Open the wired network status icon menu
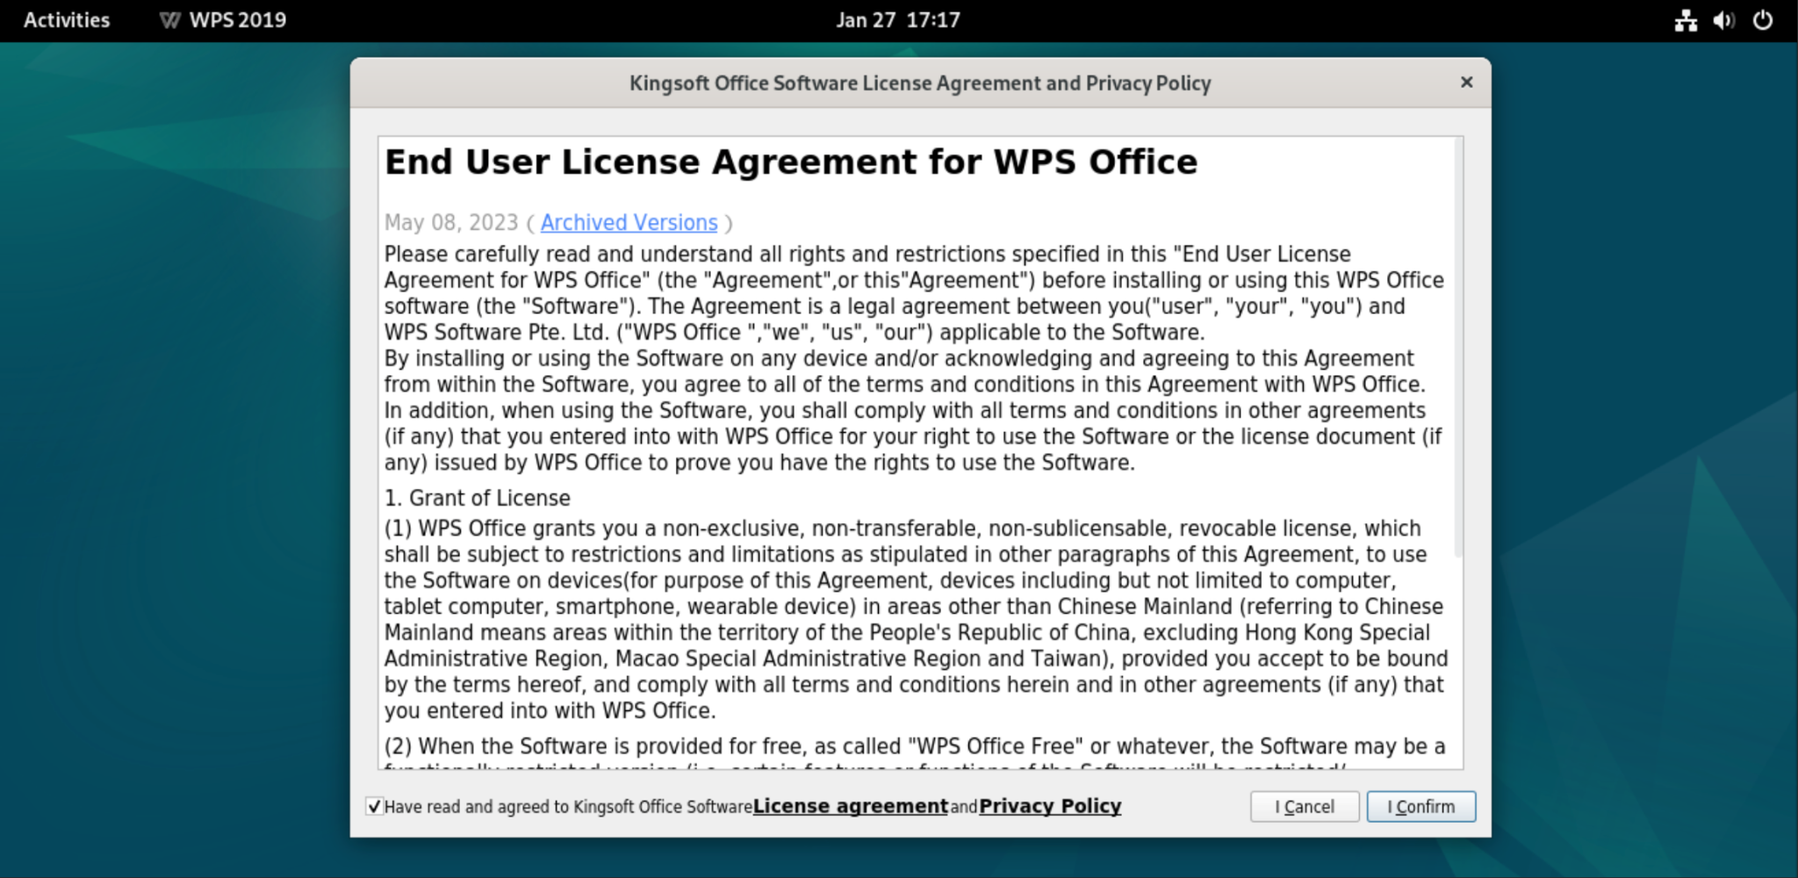Image resolution: width=1798 pixels, height=878 pixels. [x=1686, y=20]
